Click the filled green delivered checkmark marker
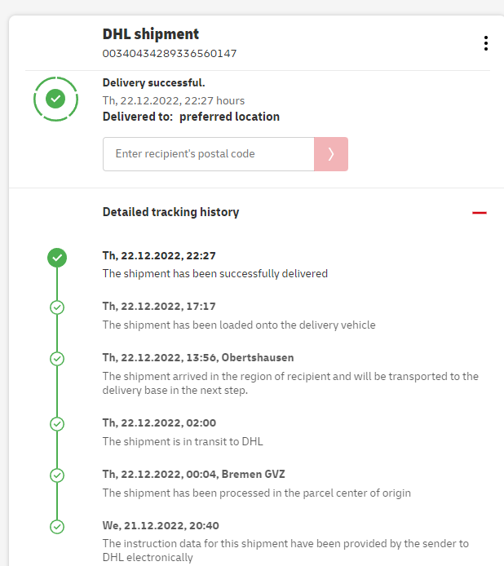 tap(57, 258)
